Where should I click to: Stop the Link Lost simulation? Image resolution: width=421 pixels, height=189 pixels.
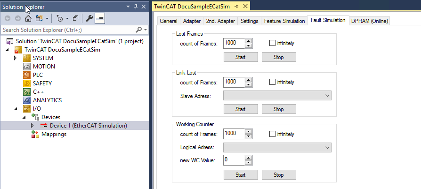(x=279, y=109)
